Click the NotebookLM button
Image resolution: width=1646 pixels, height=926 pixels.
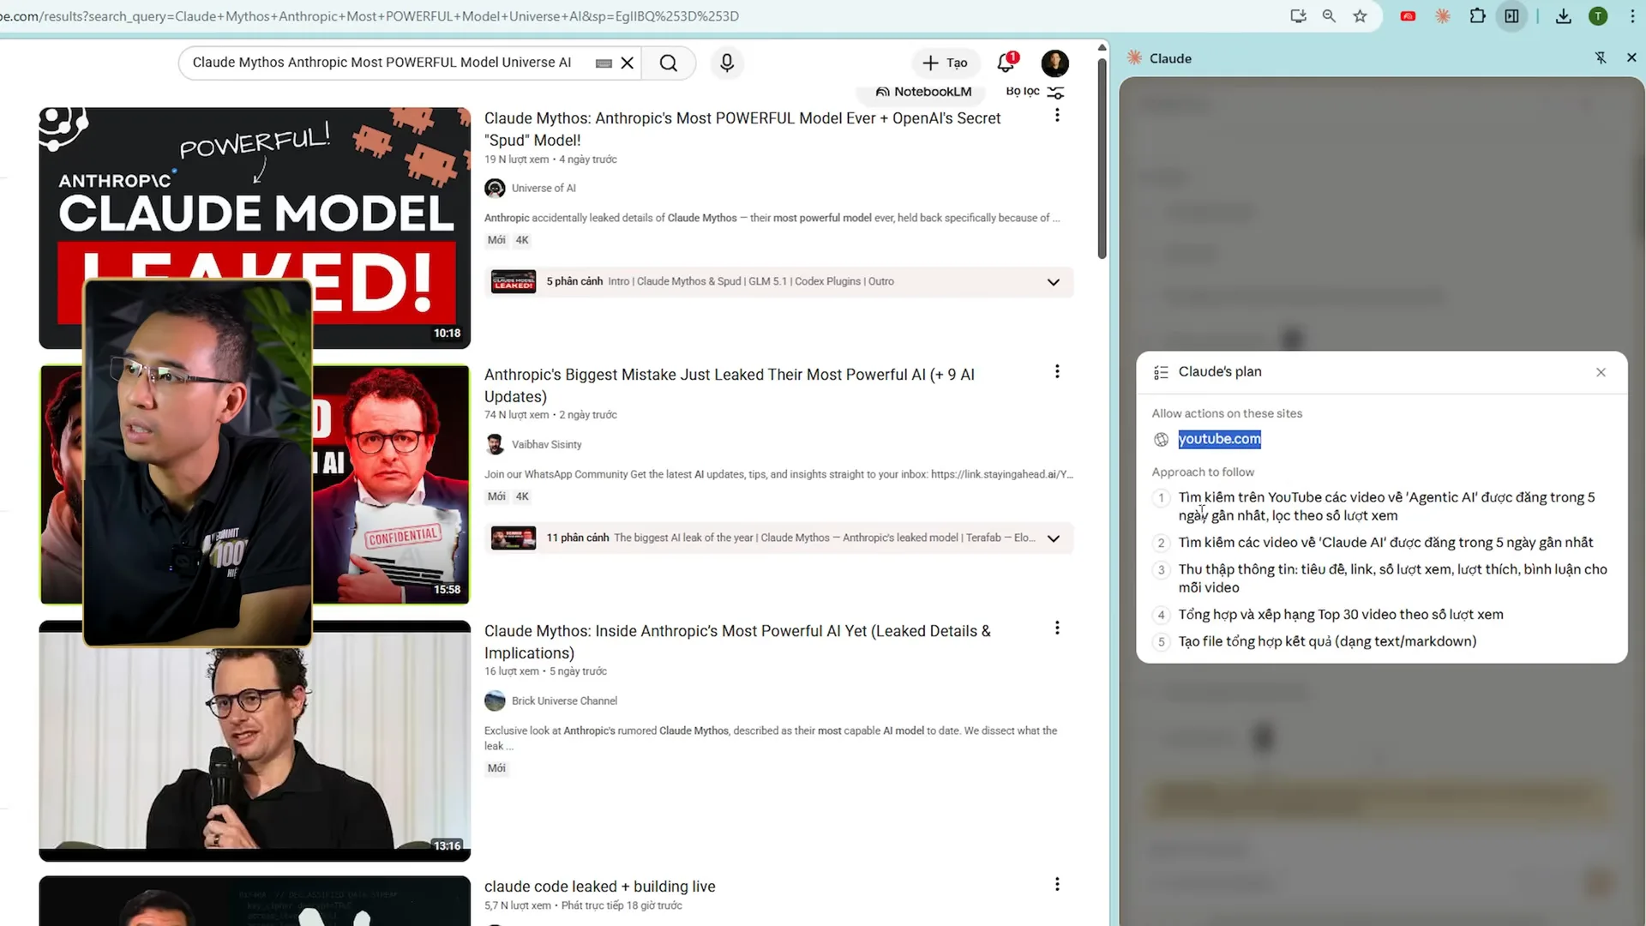coord(923,92)
